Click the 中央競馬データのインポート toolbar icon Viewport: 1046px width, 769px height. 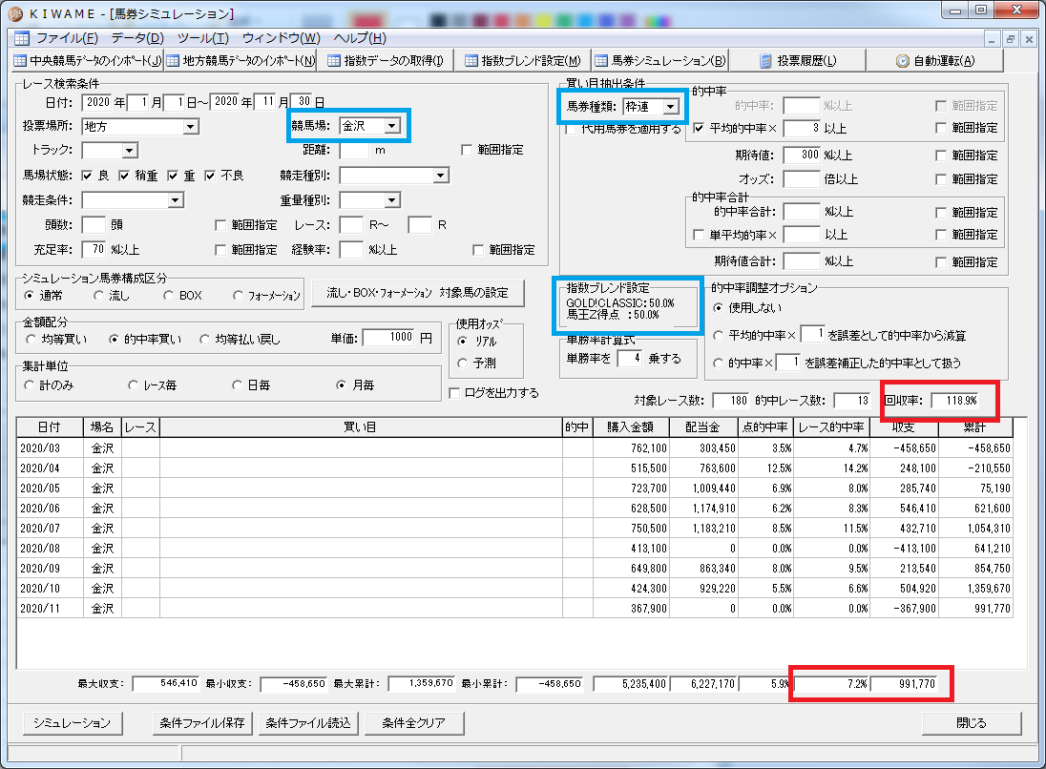20,61
